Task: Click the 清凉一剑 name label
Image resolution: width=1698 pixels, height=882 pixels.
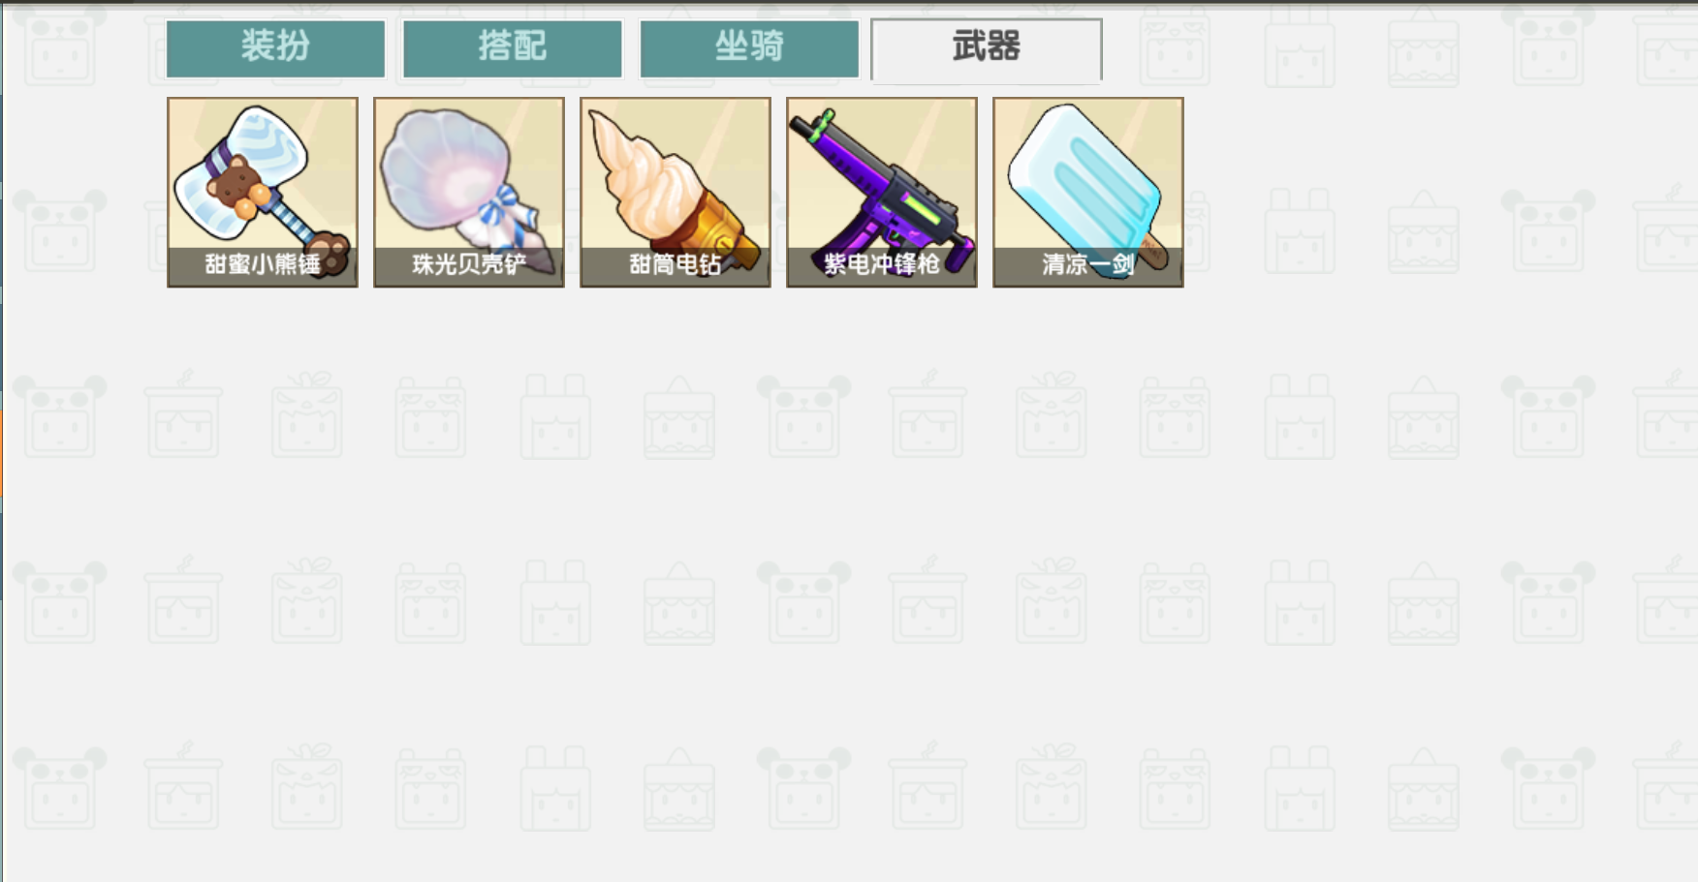Action: pos(1088,264)
